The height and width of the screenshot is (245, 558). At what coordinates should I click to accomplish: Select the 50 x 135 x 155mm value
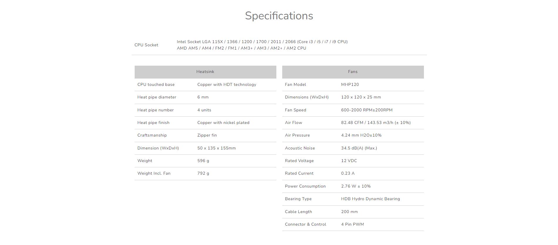(x=217, y=148)
